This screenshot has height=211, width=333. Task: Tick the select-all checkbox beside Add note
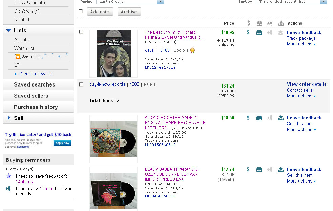click(x=81, y=11)
